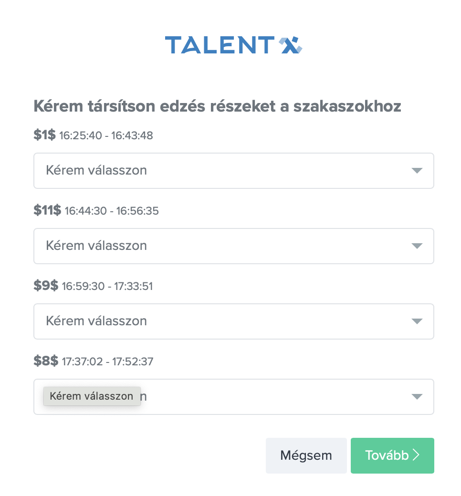Viewport: 461px width, 496px height.
Task: Click the TalentX logo text
Action: click(x=220, y=45)
